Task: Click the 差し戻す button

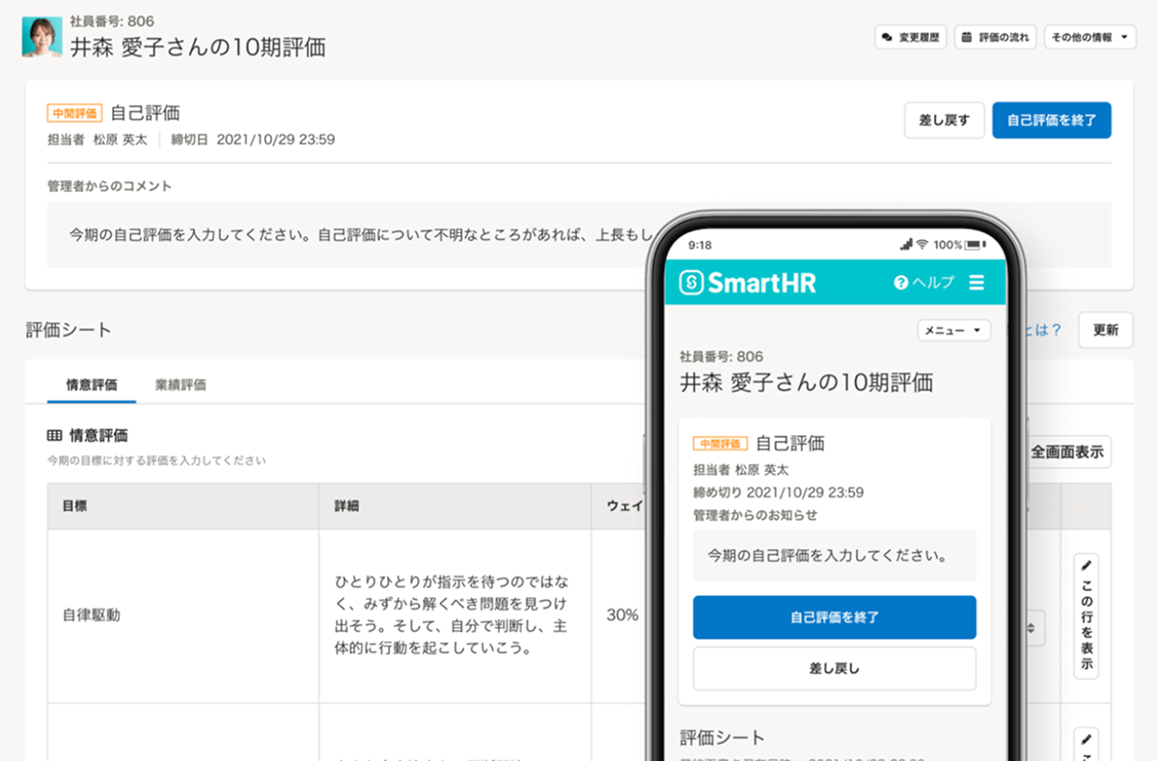Action: point(943,120)
